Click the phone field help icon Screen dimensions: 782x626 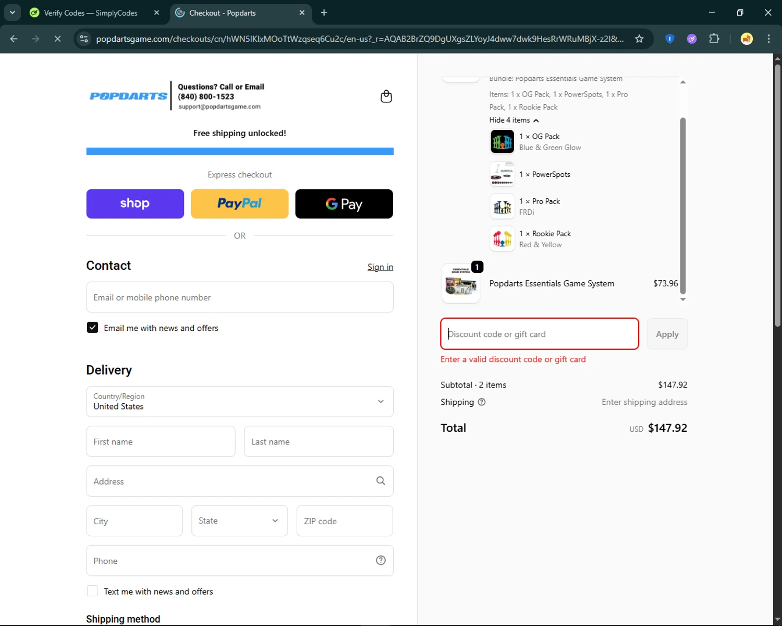click(x=381, y=560)
